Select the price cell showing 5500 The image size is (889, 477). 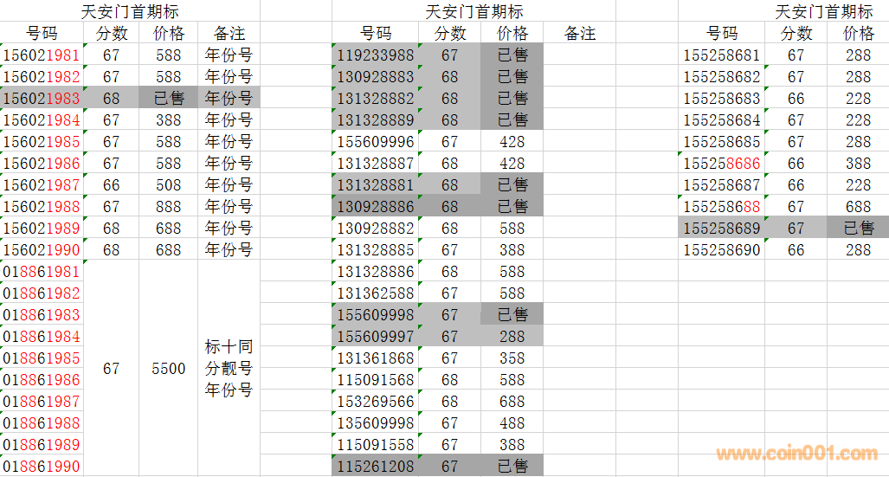tap(168, 369)
